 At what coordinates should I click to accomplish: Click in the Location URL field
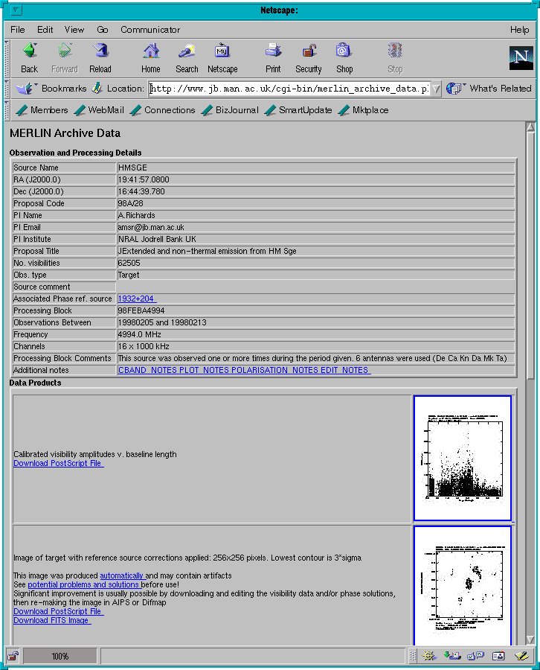(289, 89)
